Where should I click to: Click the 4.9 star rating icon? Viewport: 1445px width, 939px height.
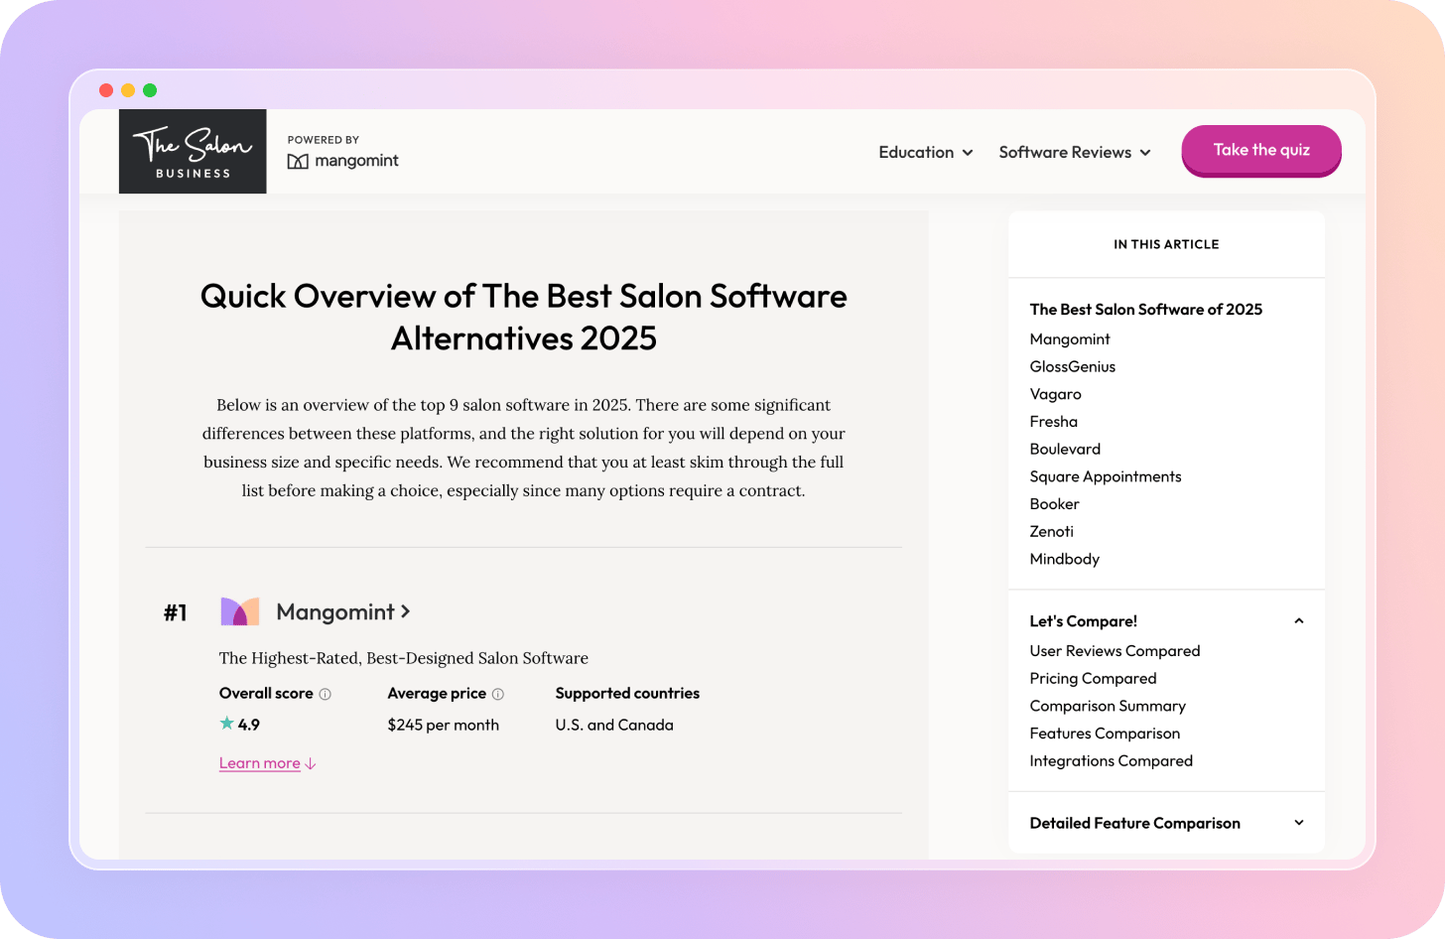227,724
